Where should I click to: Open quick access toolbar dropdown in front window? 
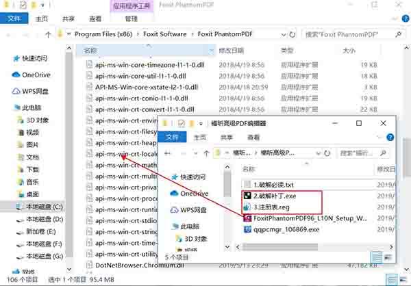201,123
